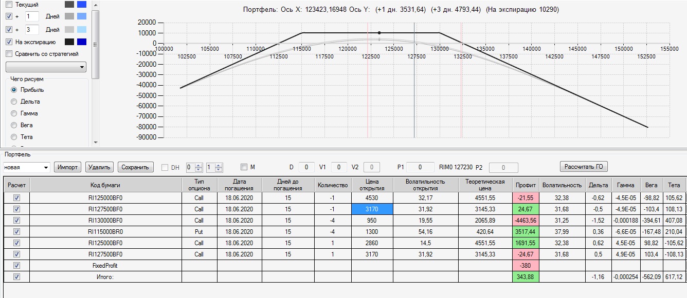Image resolution: width=687 pixels, height=298 pixels.
Task: Click the light blue swatch in +1 Дней row
Action: click(x=82, y=16)
